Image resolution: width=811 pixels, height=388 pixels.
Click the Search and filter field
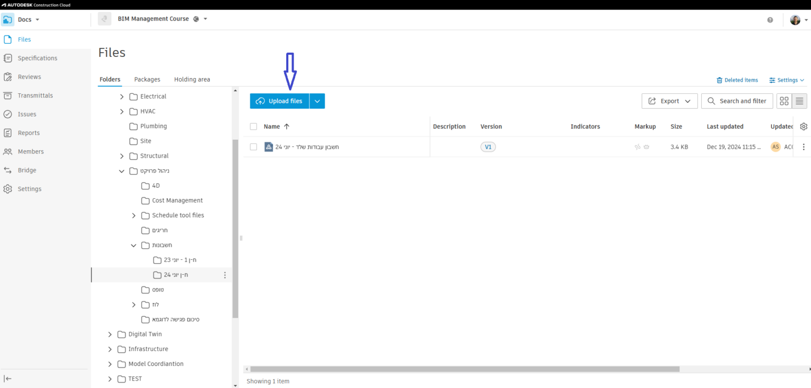coord(737,101)
